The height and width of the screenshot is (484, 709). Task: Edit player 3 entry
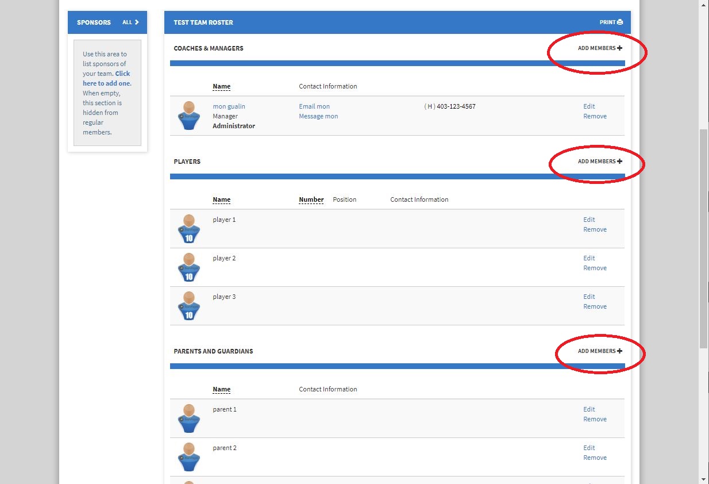[589, 297]
